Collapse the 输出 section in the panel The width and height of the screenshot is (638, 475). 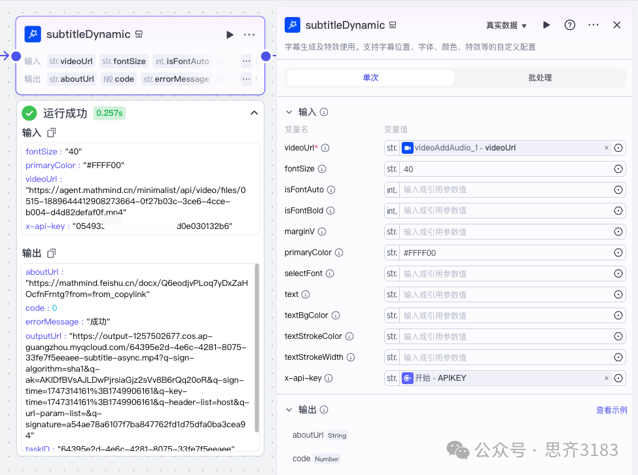tap(289, 410)
